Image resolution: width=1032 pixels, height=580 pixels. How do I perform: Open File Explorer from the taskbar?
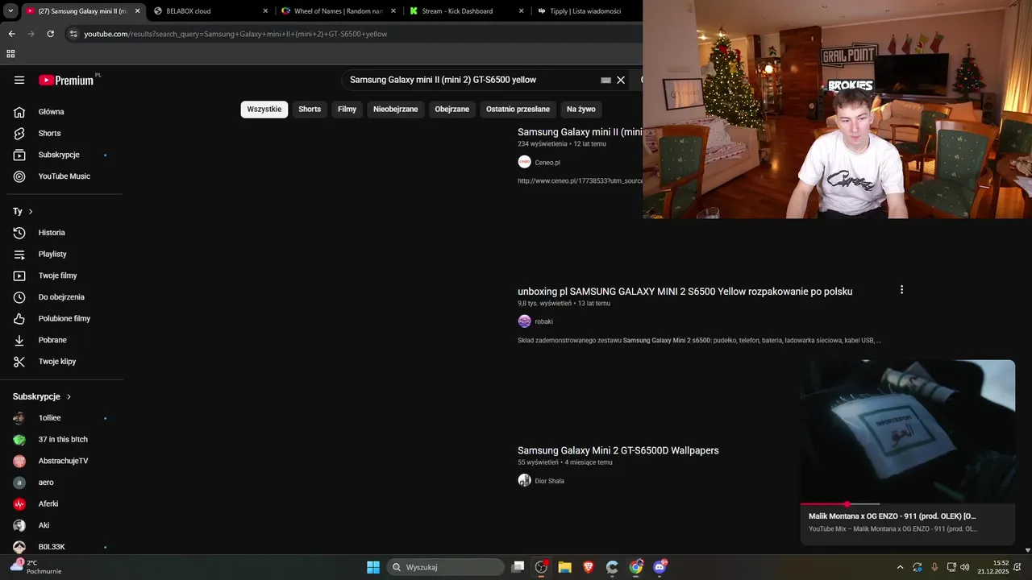click(564, 567)
